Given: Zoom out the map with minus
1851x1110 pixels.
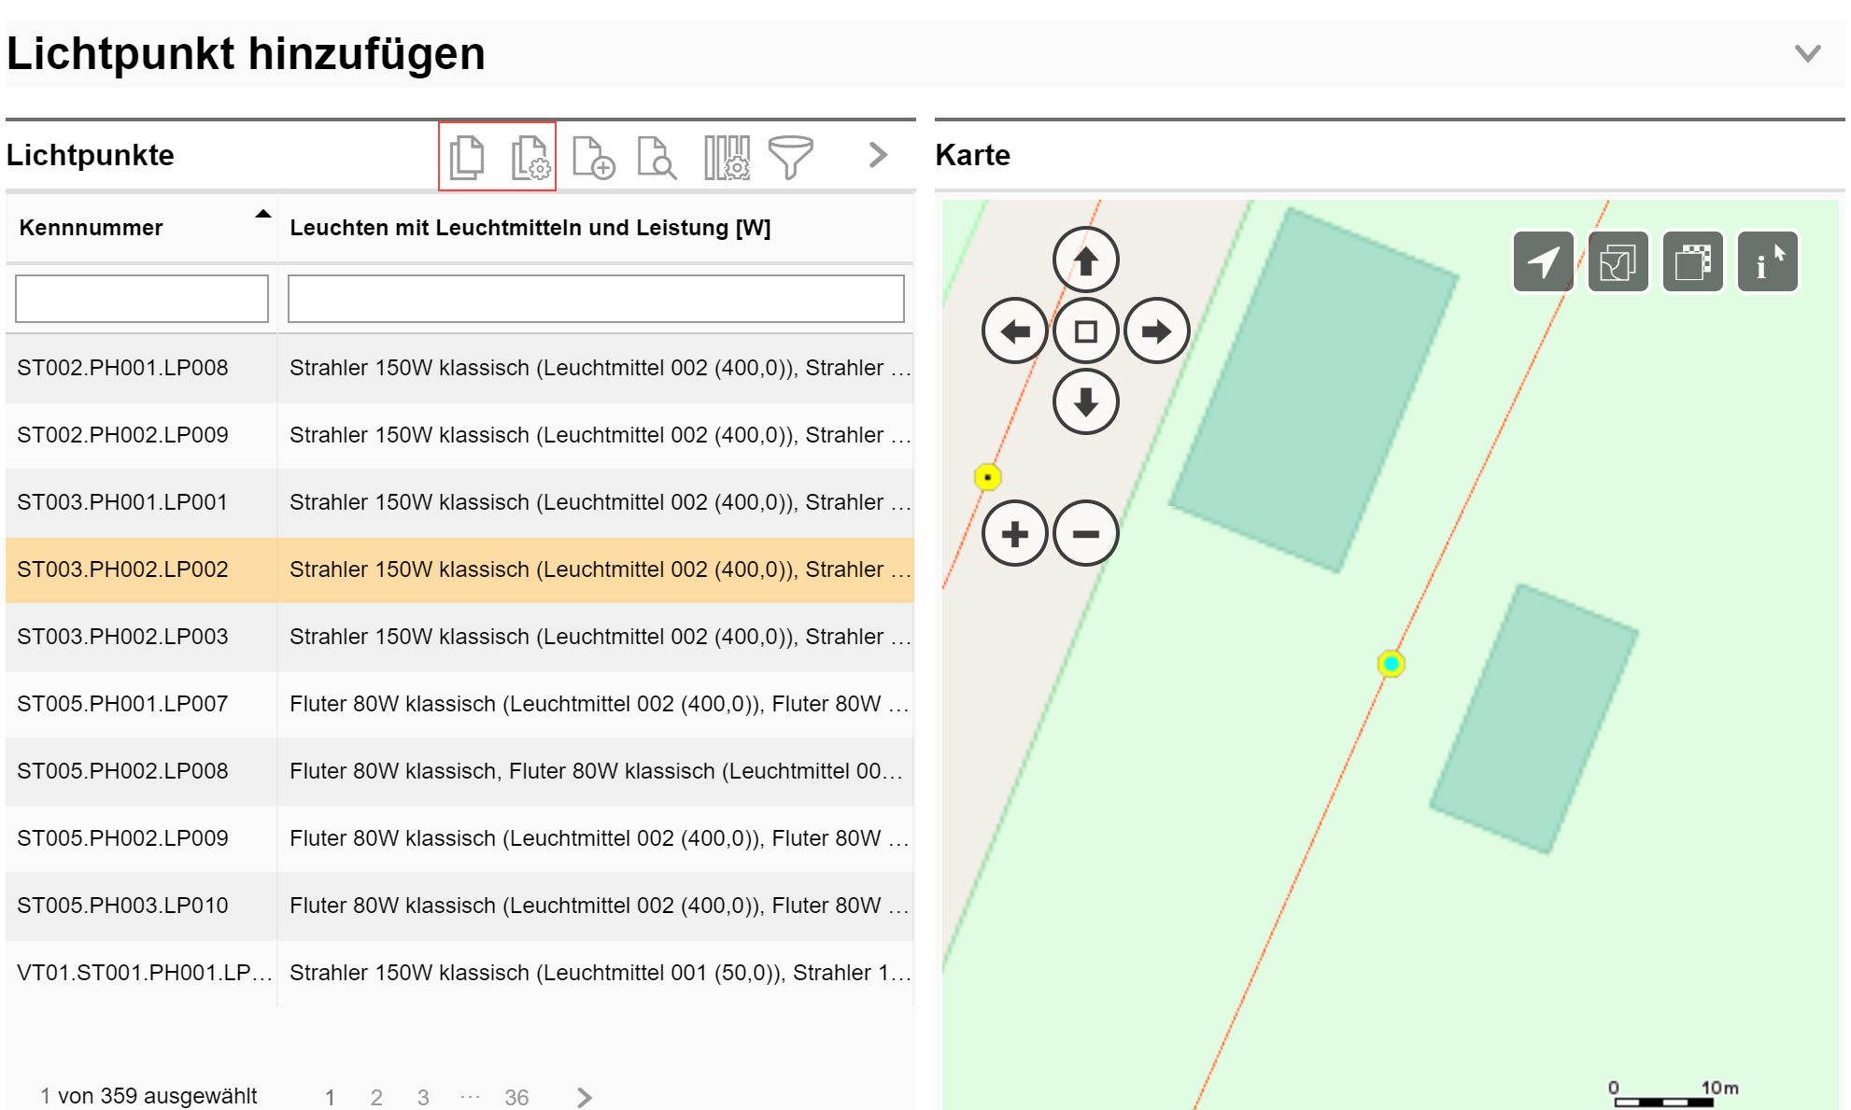Looking at the screenshot, I should click(1085, 534).
